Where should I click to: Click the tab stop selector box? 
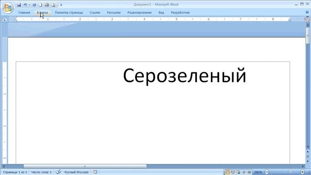pos(5,19)
